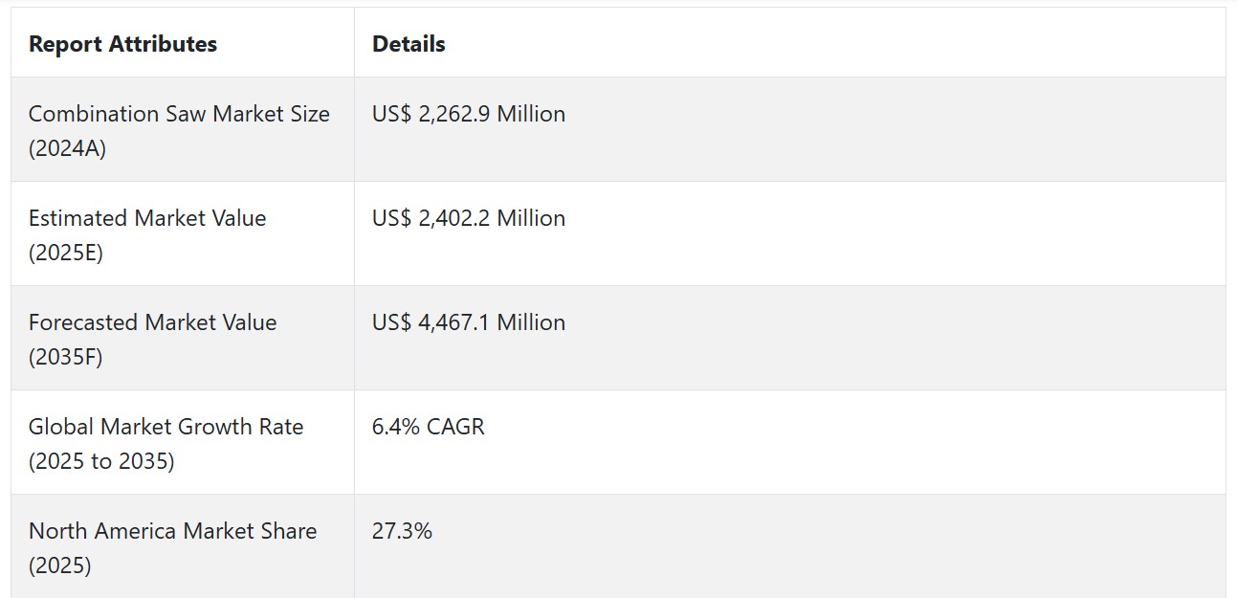
Task: Click the (2025) text under North America
Action: tap(60, 566)
